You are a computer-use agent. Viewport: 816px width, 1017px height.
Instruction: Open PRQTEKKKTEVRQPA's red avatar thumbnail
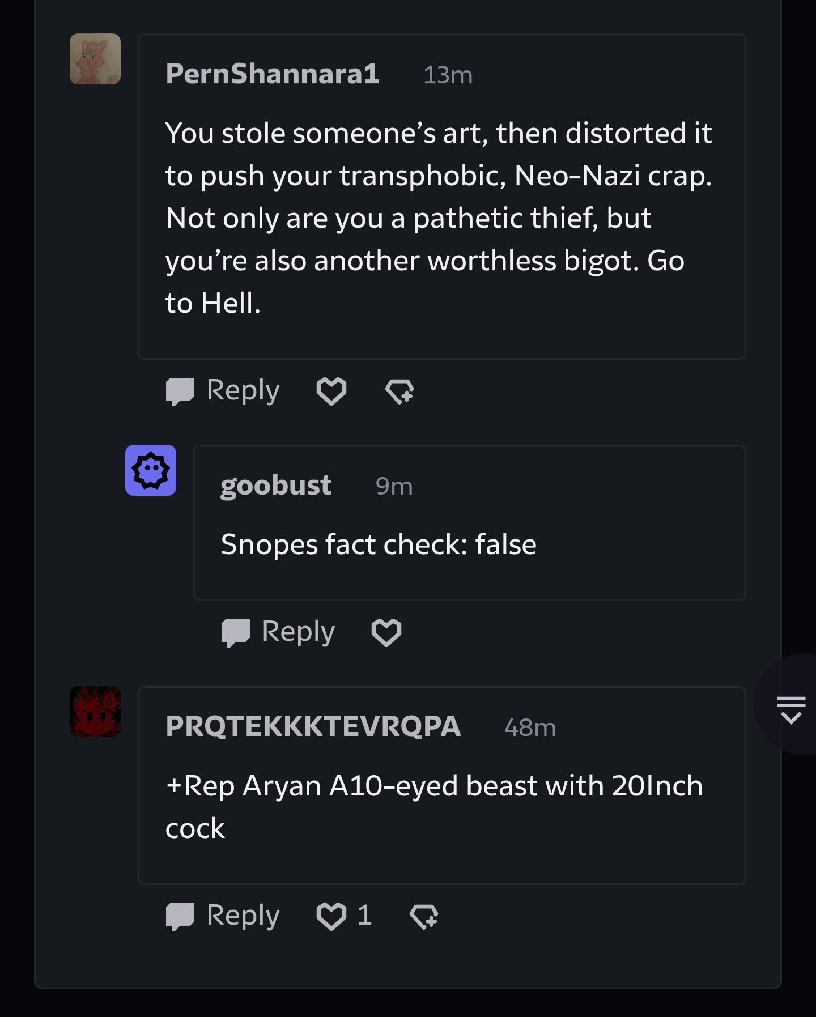95,712
